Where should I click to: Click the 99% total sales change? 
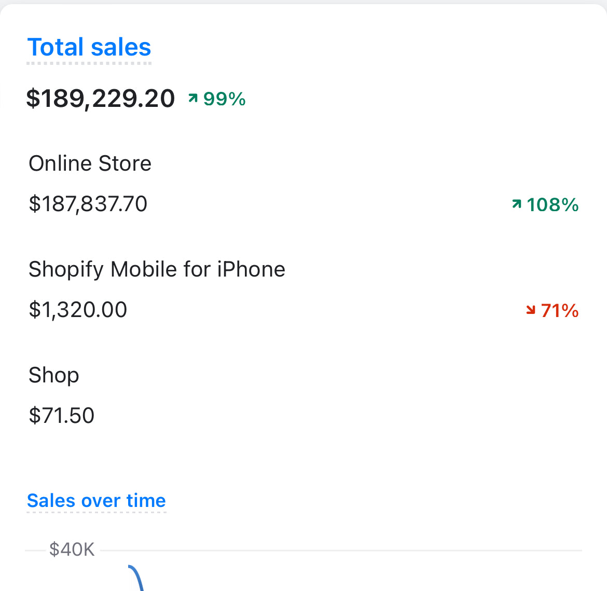(x=224, y=99)
